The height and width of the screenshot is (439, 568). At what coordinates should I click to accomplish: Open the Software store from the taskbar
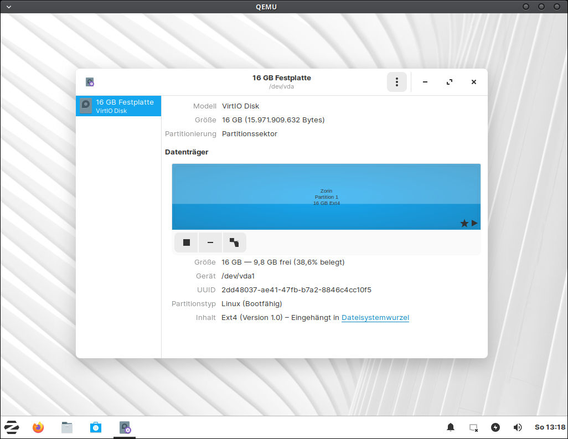96,427
